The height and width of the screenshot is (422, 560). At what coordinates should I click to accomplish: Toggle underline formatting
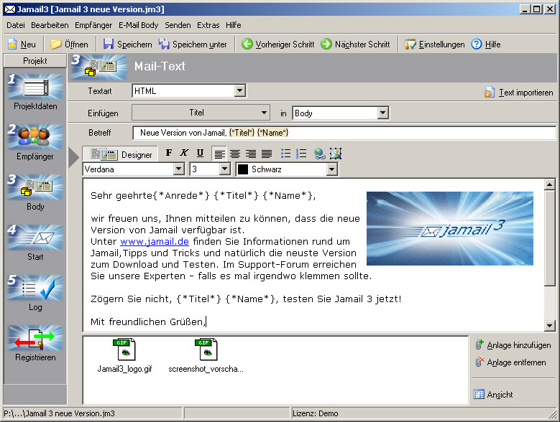coord(200,154)
